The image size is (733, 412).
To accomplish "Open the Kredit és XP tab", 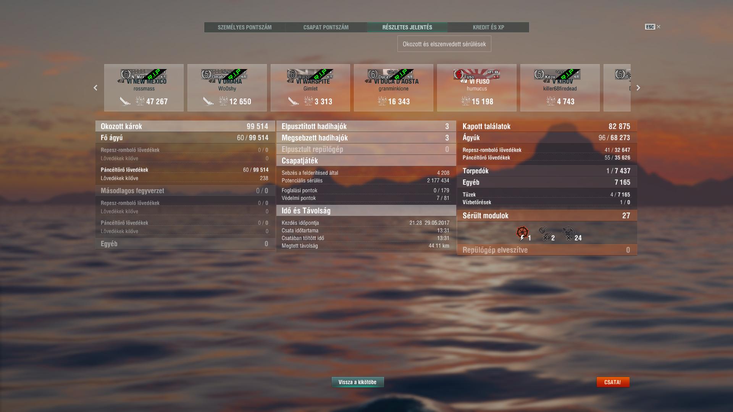I will [488, 27].
